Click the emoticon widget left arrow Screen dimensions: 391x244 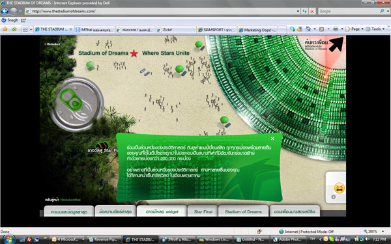click(x=333, y=197)
